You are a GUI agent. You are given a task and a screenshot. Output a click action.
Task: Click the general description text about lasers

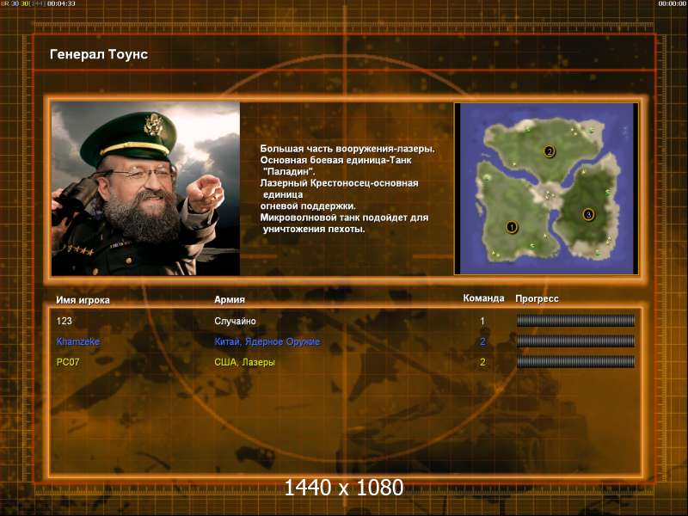[x=347, y=188]
